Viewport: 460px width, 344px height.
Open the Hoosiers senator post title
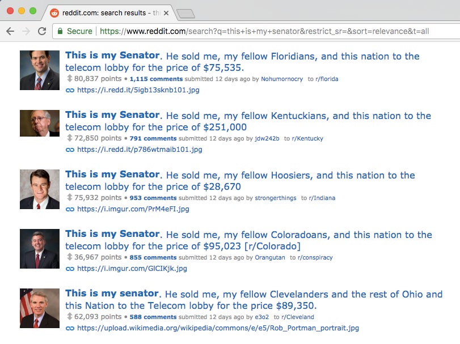[240, 180]
